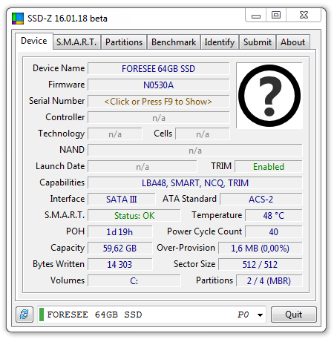Switch to the Identify tab

pos(220,42)
